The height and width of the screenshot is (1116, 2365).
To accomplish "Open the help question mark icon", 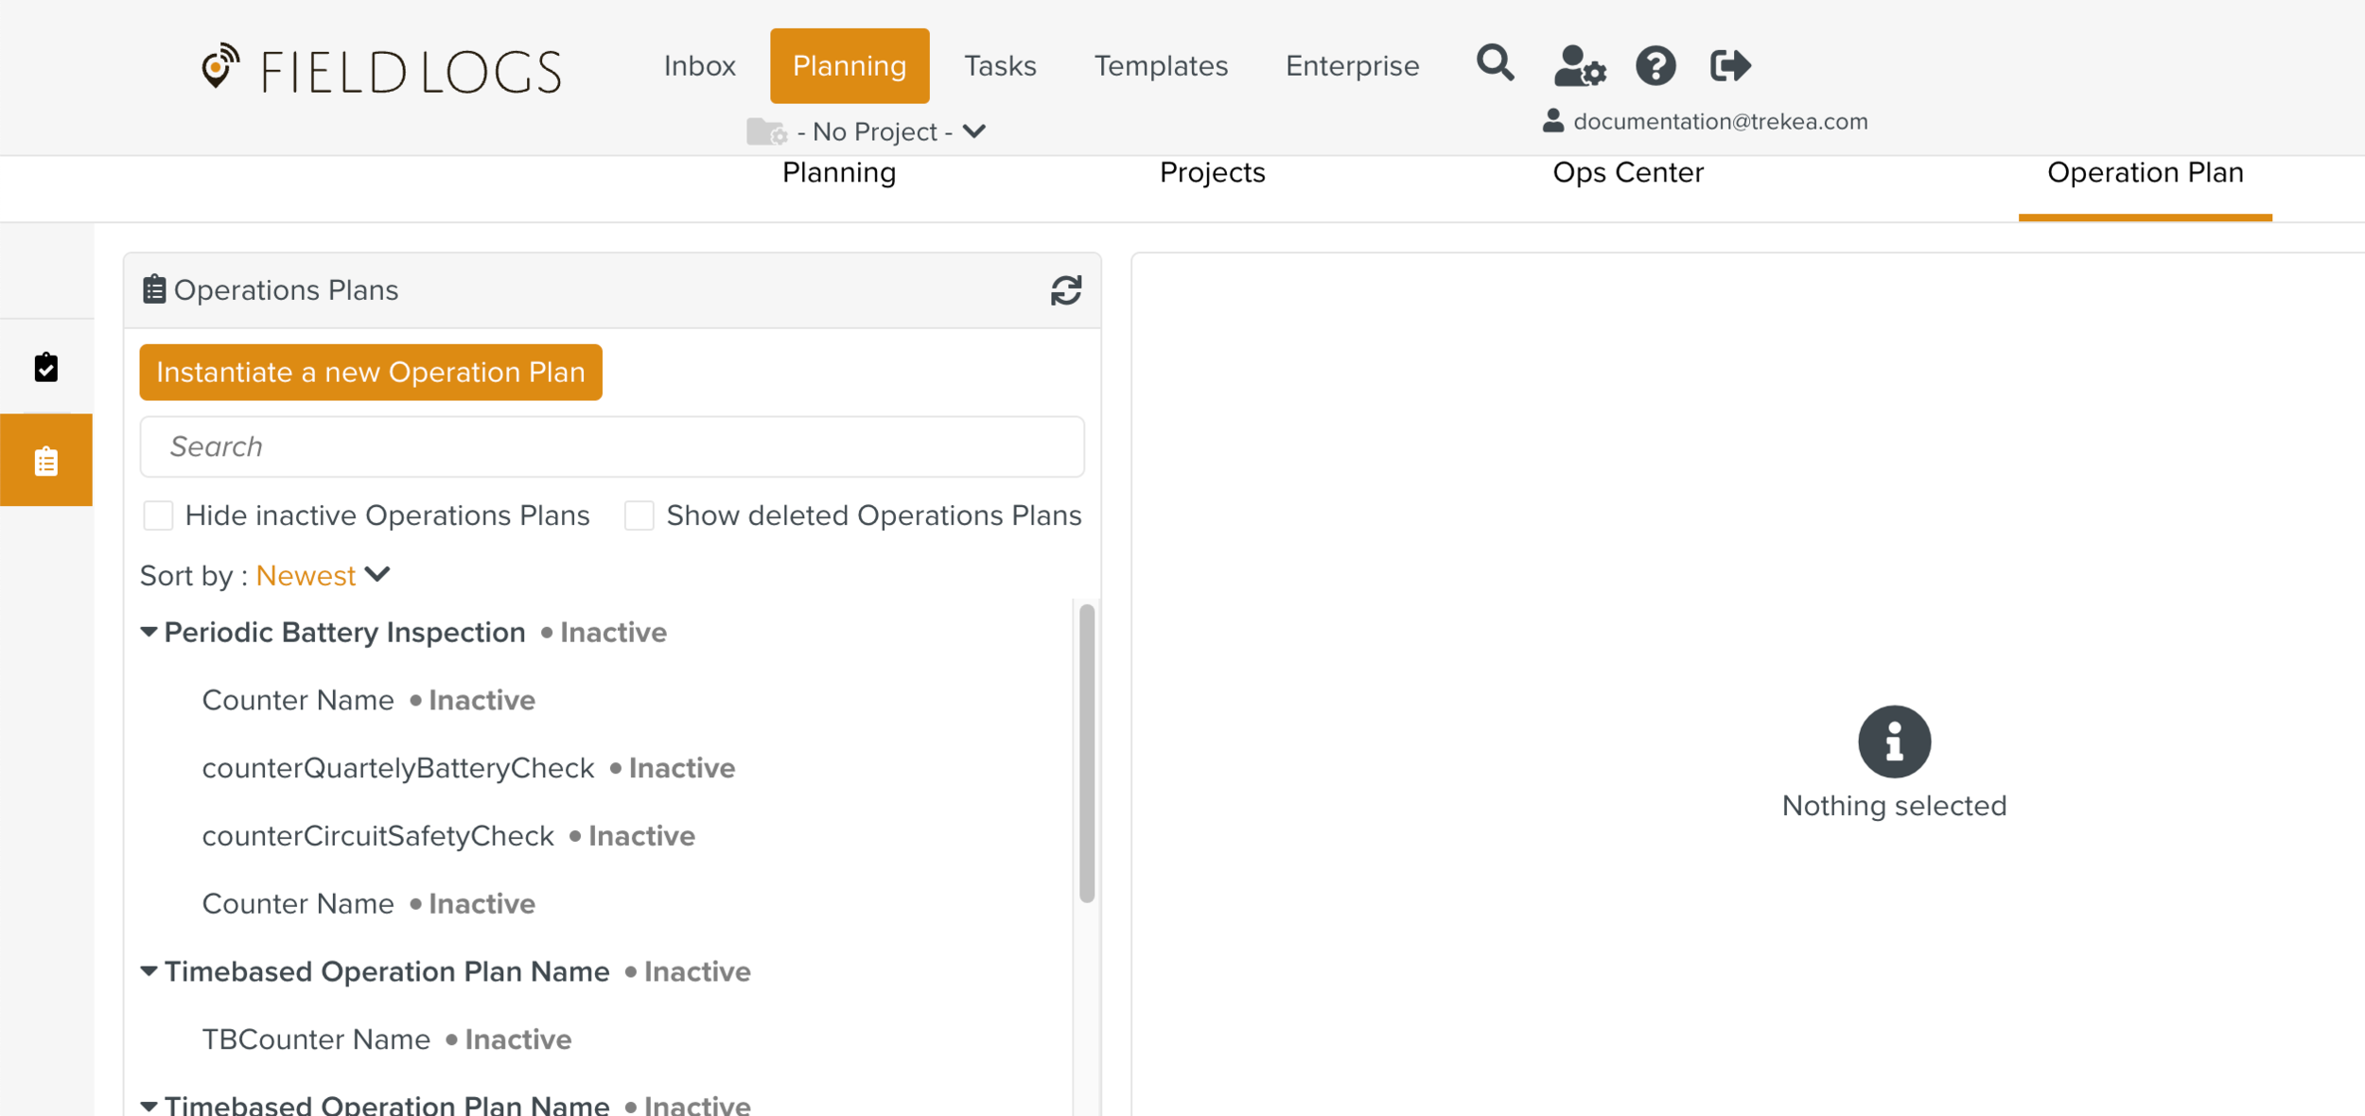I will 1655,66.
